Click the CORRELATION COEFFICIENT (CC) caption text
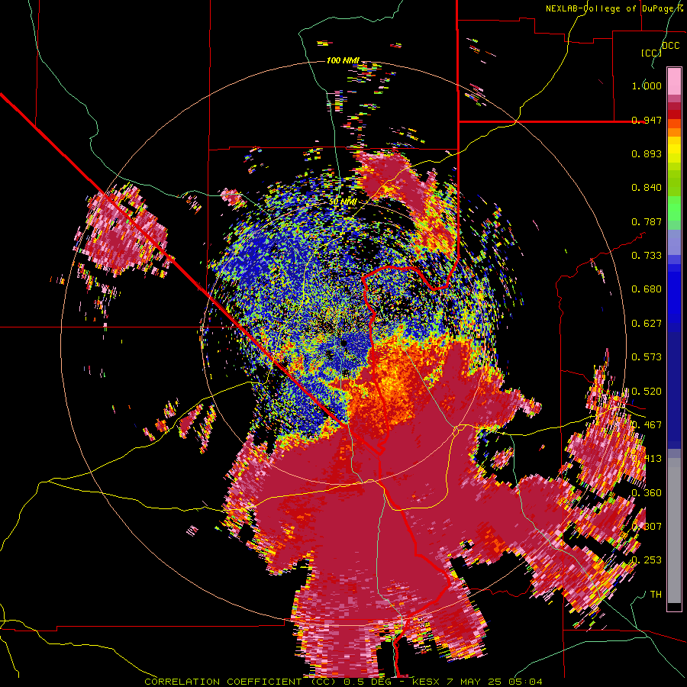 240,682
